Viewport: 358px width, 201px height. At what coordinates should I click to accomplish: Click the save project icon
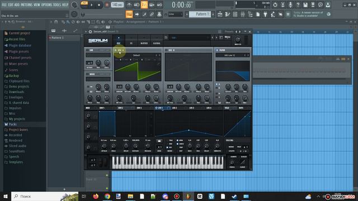305,5
